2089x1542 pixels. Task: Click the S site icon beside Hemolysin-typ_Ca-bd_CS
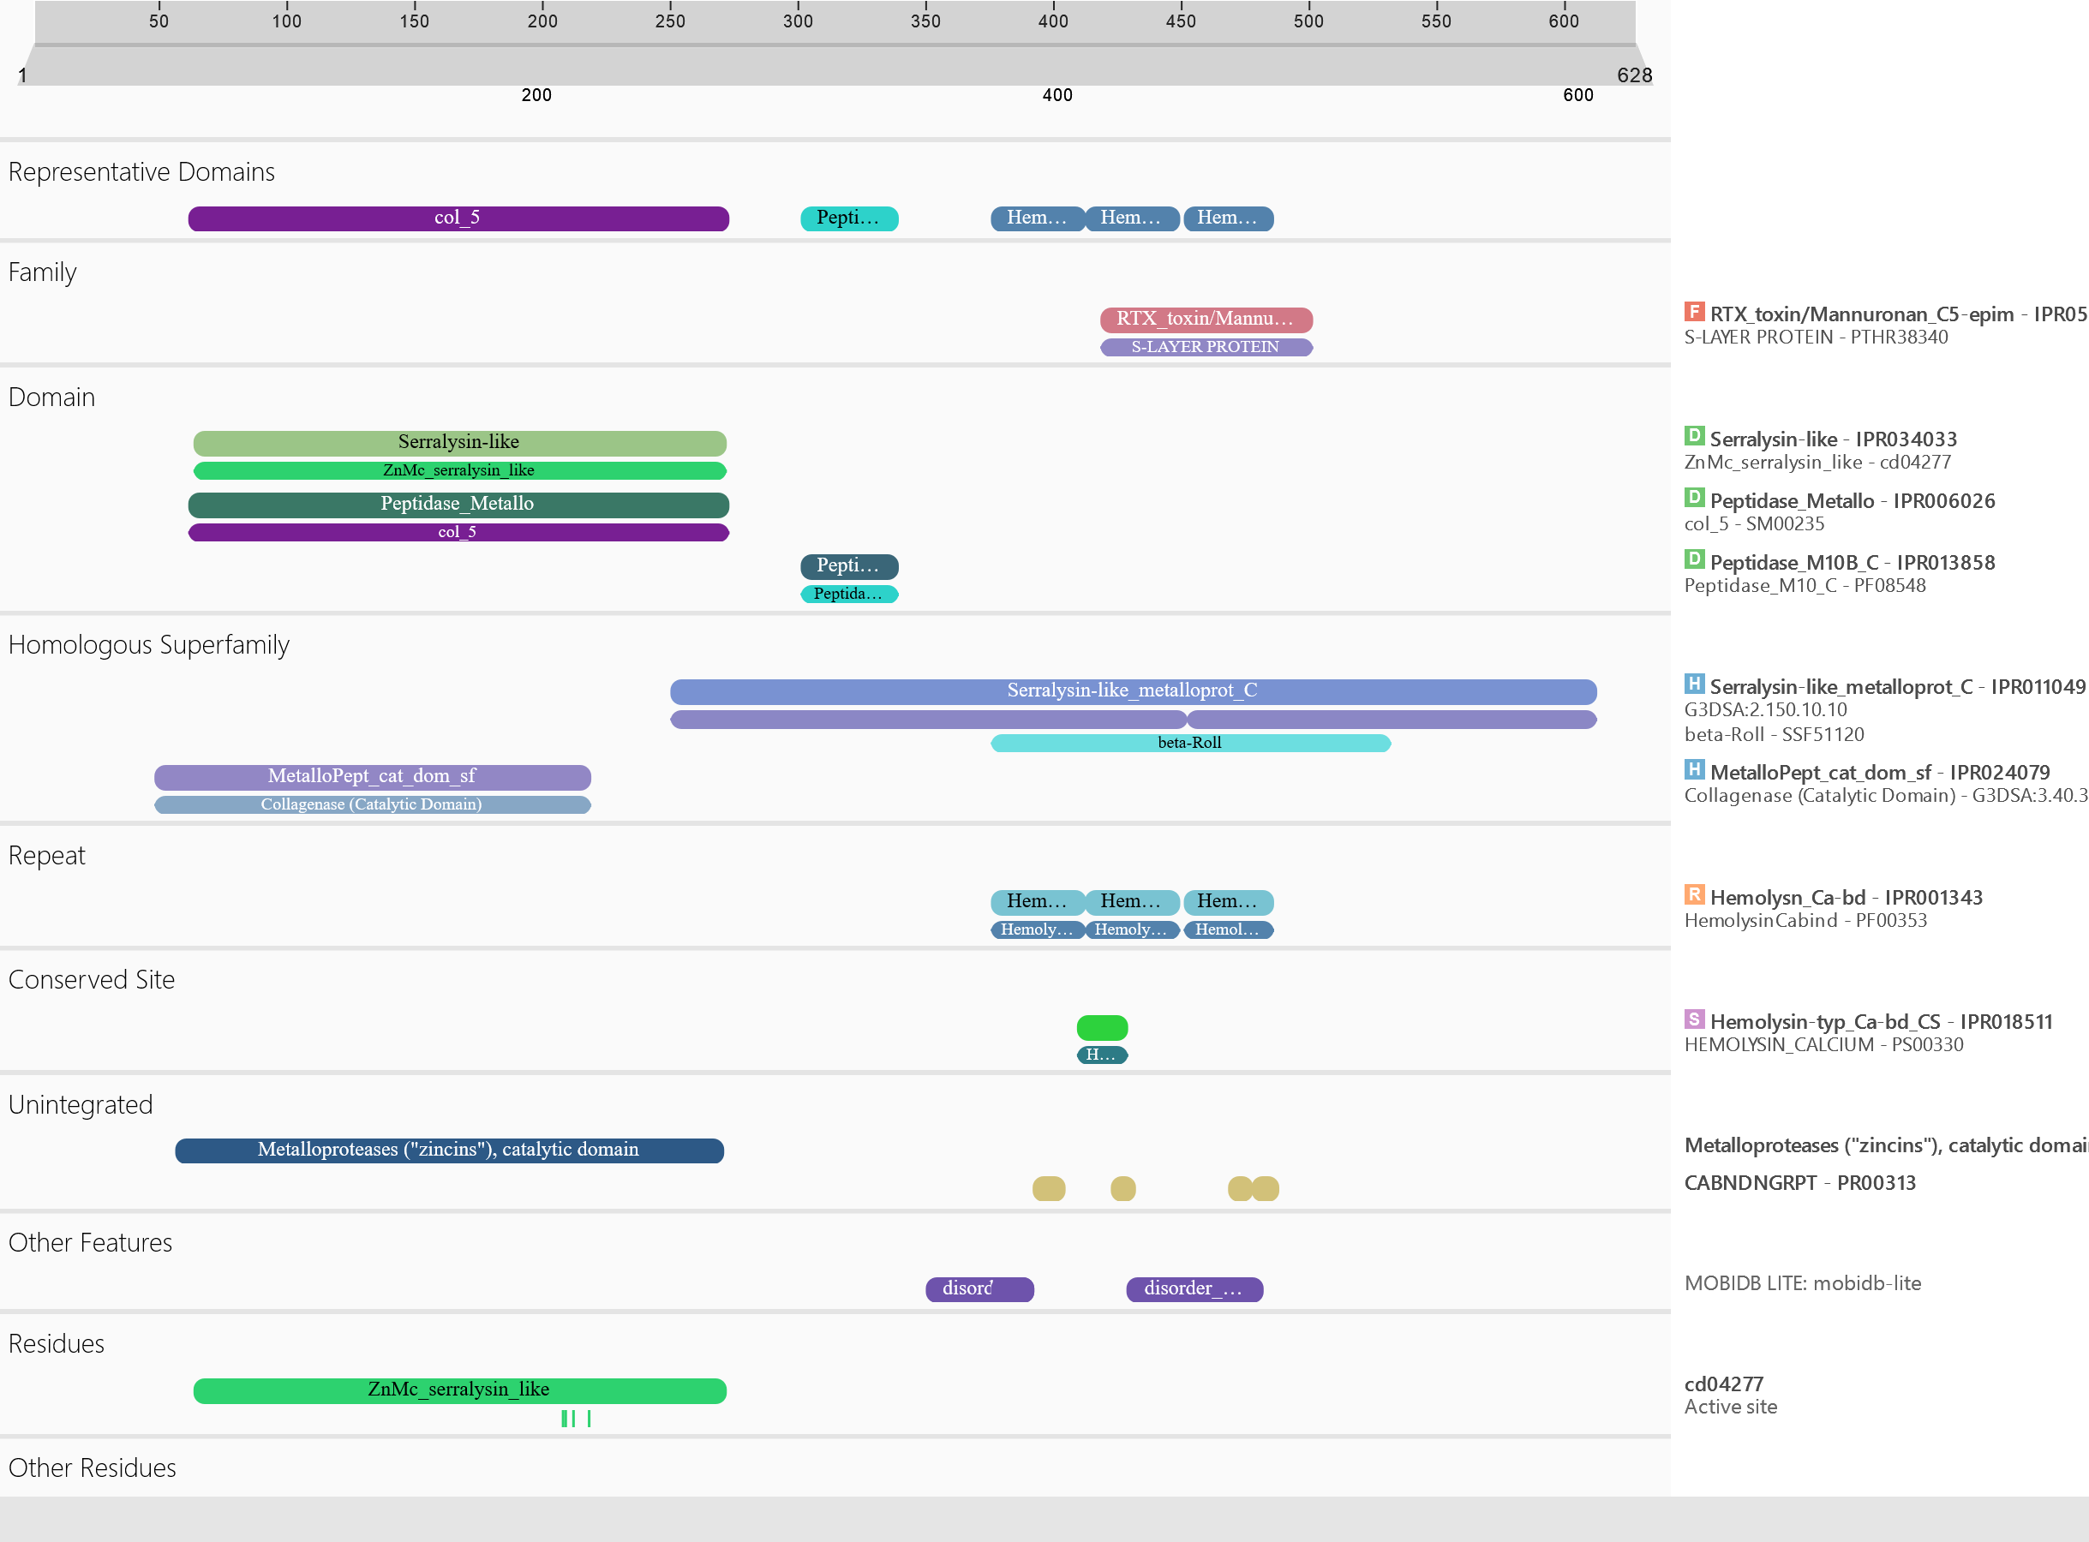pyautogui.click(x=1694, y=1019)
